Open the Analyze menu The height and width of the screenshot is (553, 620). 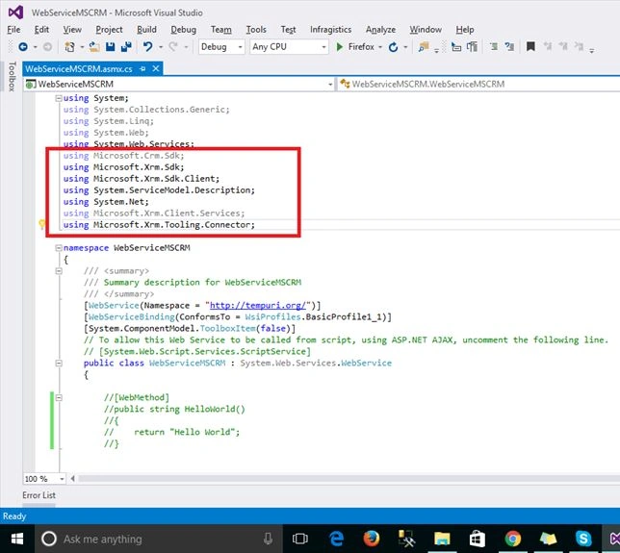coord(380,30)
